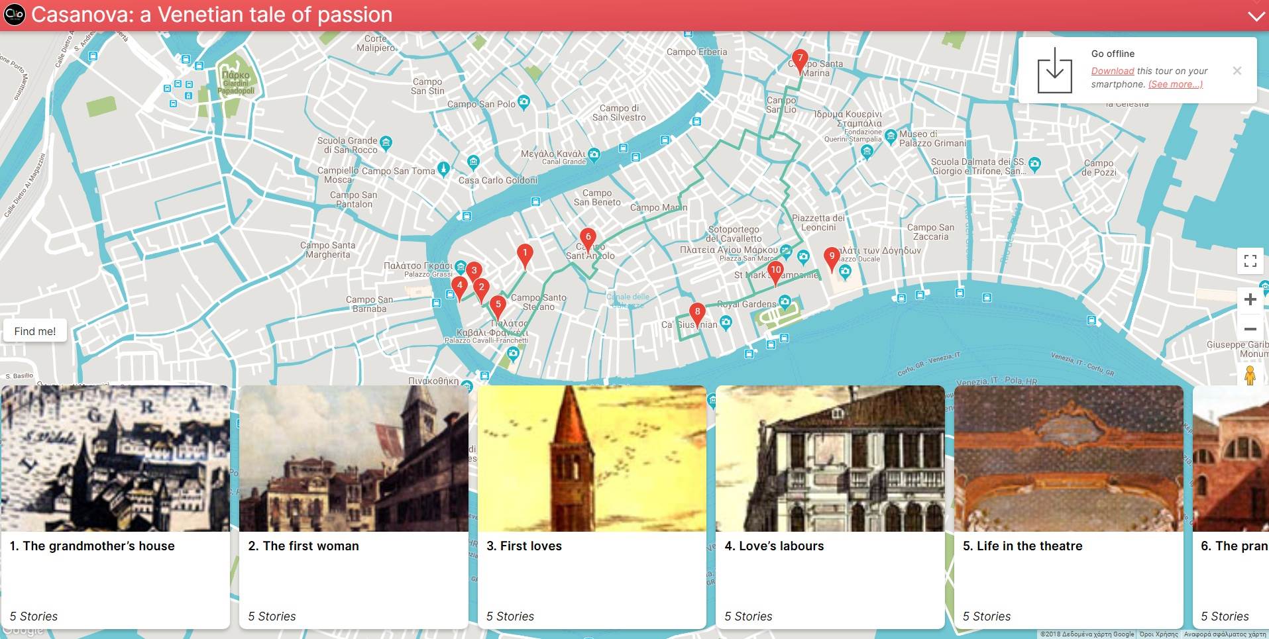
Task: Click Royal Gardens poi icon
Action: click(x=785, y=302)
